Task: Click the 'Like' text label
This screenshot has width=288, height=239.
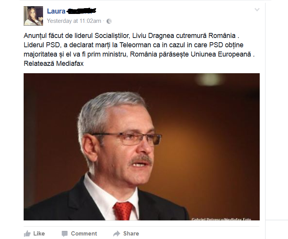Action: pos(39,234)
